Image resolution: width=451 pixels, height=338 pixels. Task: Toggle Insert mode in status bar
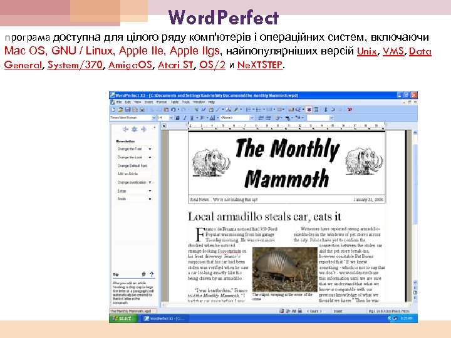338,311
